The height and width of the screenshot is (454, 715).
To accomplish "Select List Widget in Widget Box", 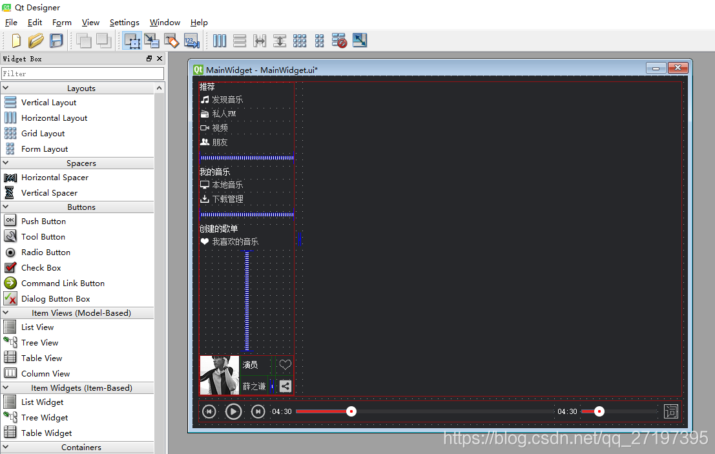I will tap(42, 402).
